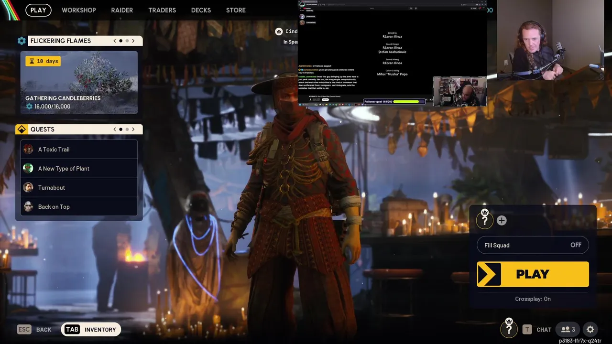Toggle the Fill Squad option
This screenshot has height=344, width=612.
(533, 245)
